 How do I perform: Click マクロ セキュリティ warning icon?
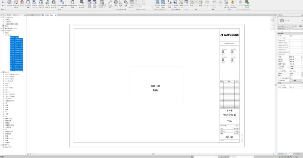click(x=233, y=3)
